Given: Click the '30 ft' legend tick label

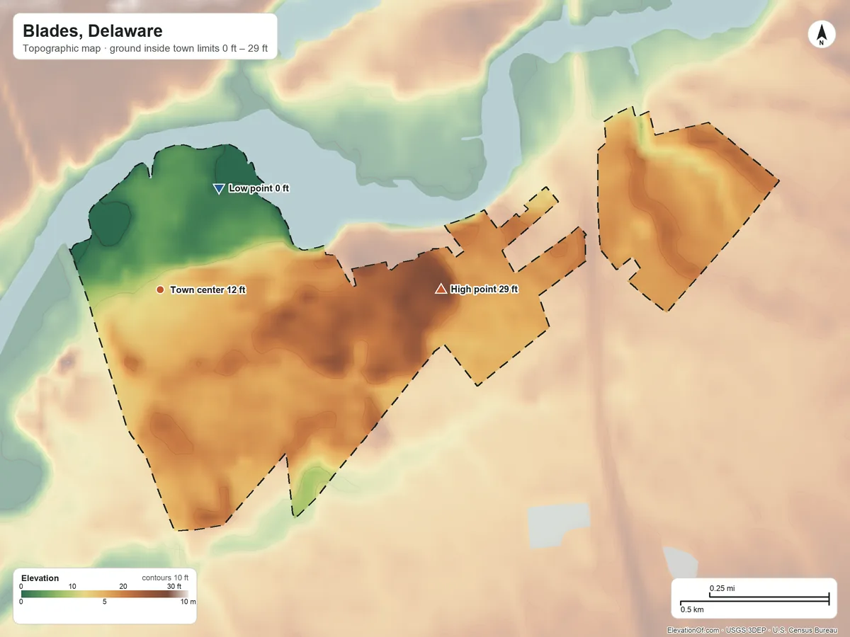Looking at the screenshot, I should [174, 586].
